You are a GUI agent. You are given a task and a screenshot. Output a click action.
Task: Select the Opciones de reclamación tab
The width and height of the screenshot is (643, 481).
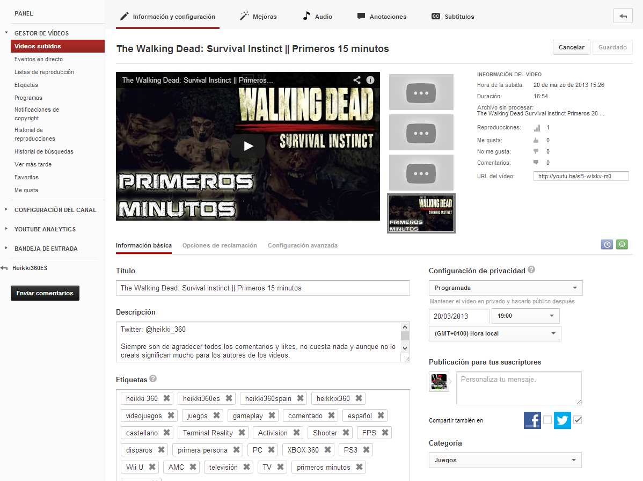click(x=220, y=245)
